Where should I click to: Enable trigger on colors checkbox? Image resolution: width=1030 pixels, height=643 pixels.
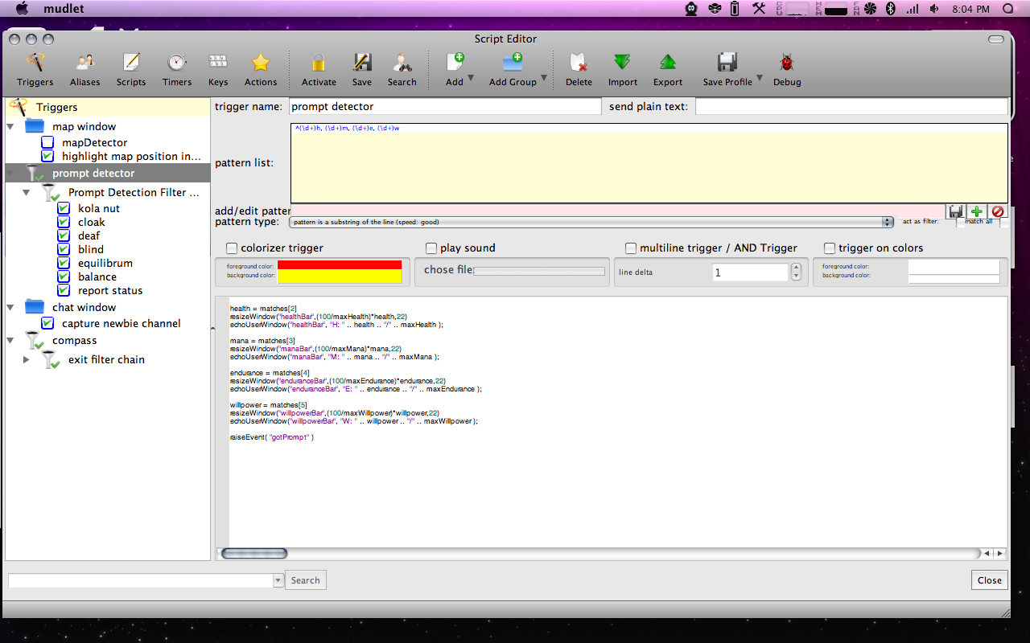(x=830, y=248)
